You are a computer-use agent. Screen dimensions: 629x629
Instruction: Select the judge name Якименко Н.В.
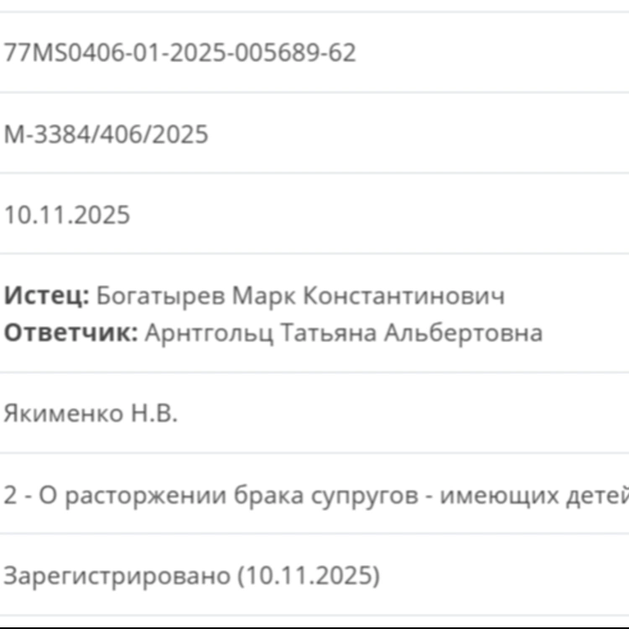[91, 413]
